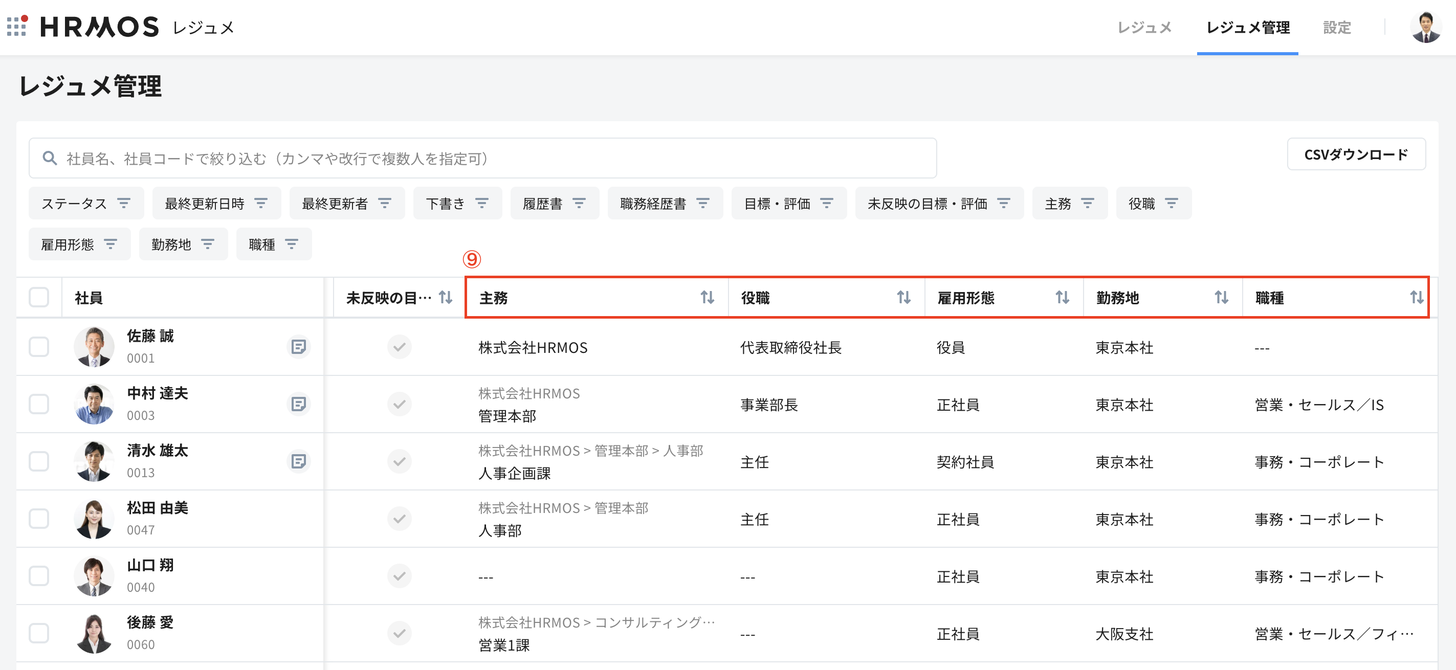Sort by 勤務地 column sort arrows

coord(1221,297)
